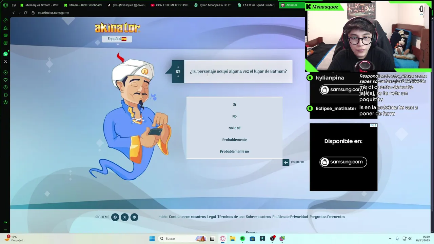
Task: Open the Legal footer link
Action: click(212, 217)
